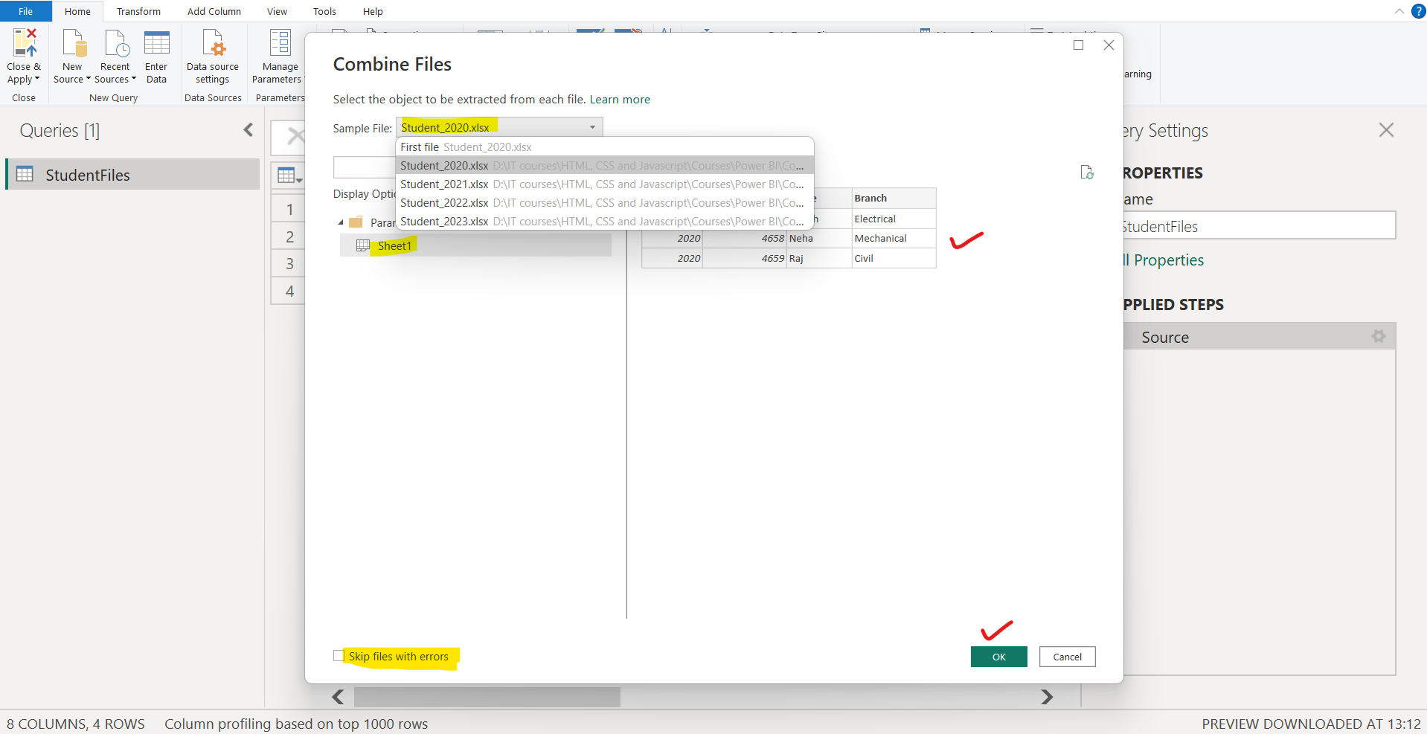This screenshot has width=1427, height=734.
Task: Choose Student_2022.xlsx from the dropdown list
Action: click(445, 203)
